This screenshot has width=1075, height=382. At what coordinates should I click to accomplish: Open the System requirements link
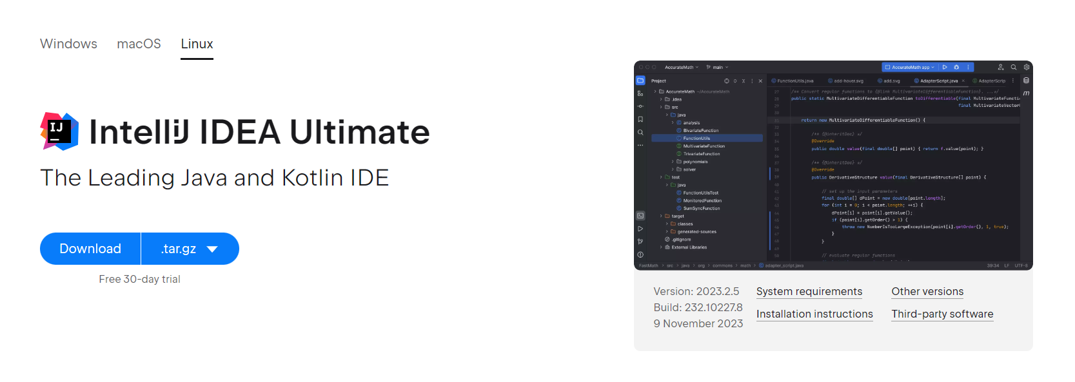[x=809, y=291]
